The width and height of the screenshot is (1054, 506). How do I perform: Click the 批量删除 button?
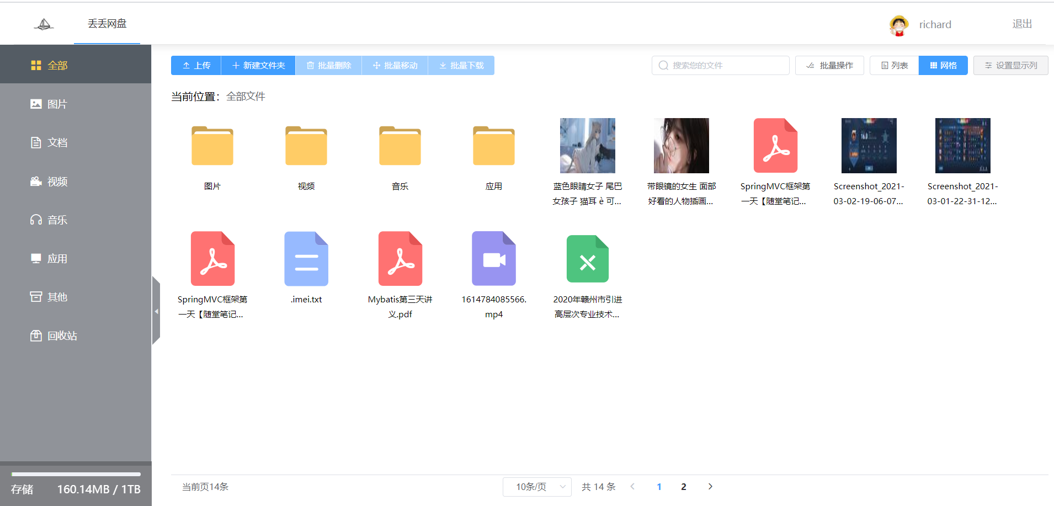point(328,65)
